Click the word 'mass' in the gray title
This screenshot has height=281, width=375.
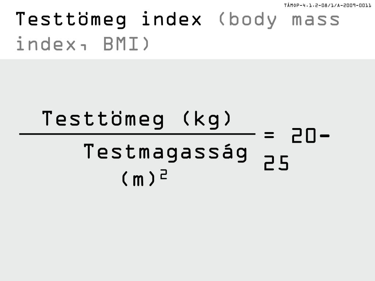[x=316, y=20]
